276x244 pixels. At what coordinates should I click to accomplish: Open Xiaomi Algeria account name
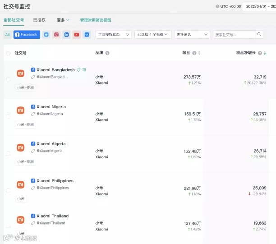pos(51,144)
